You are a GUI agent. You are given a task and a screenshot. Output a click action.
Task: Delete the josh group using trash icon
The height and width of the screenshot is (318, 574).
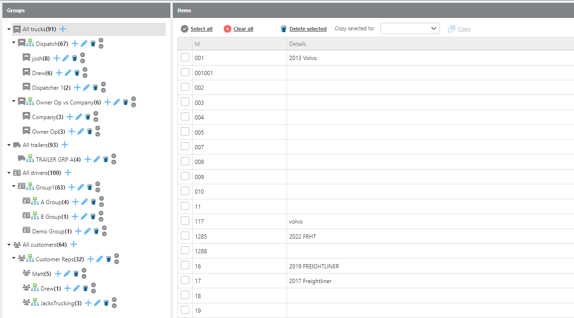[74, 58]
